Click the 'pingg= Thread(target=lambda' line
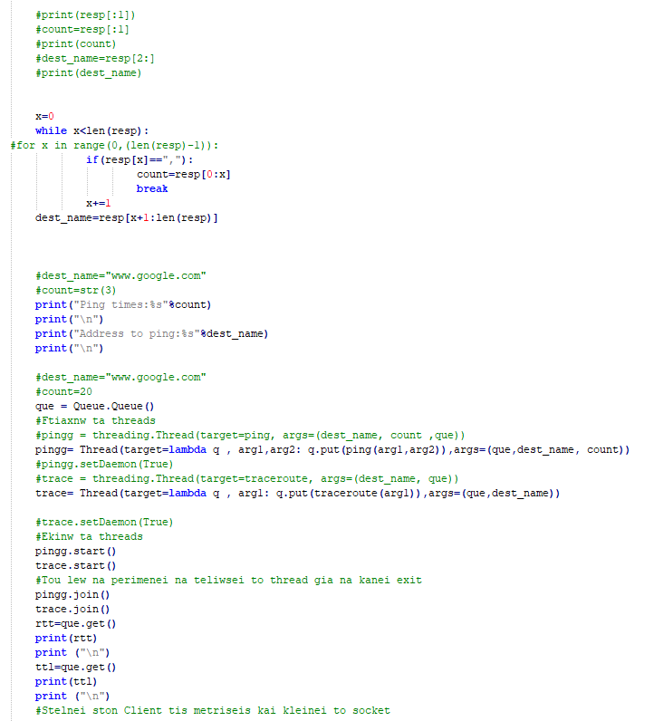 (332, 449)
